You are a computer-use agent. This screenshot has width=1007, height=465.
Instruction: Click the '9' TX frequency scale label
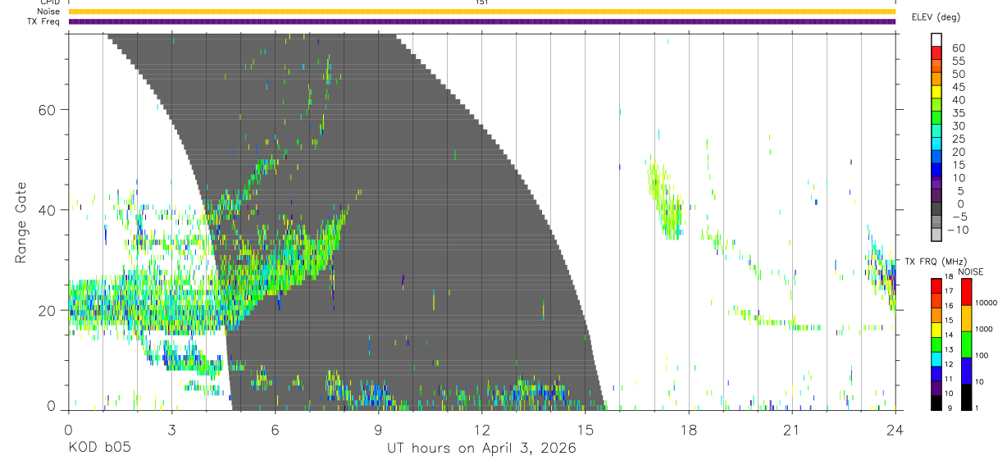(x=951, y=408)
